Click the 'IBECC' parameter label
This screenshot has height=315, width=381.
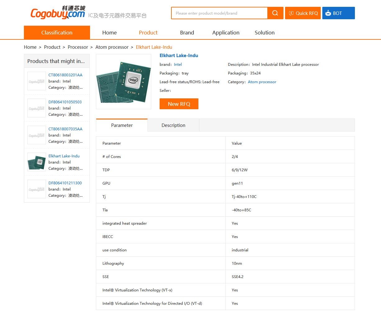[108, 237]
